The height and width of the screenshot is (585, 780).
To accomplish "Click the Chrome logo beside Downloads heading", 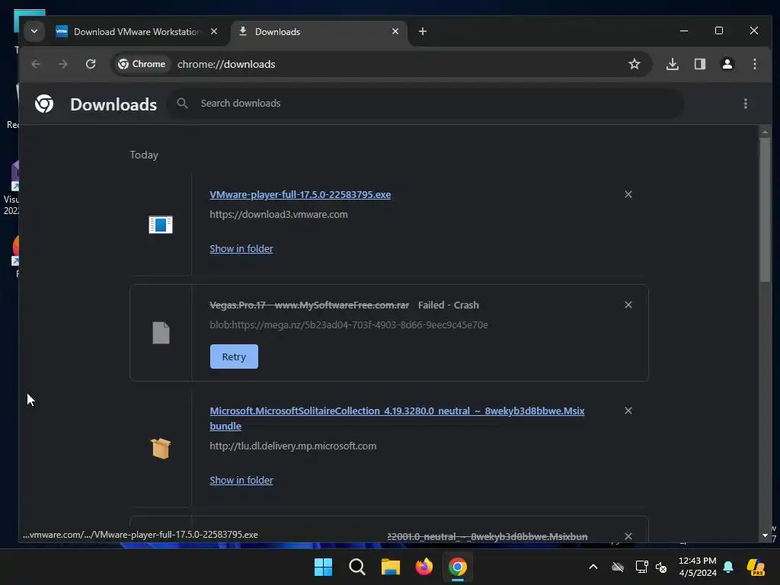I will coord(44,104).
